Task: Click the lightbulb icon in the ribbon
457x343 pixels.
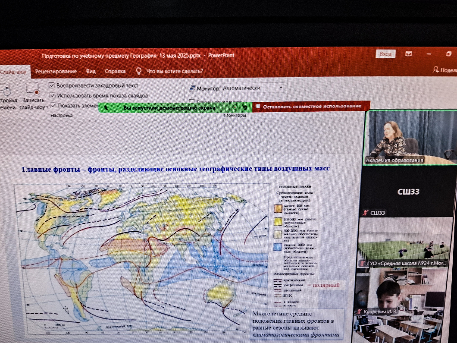Action: click(139, 71)
